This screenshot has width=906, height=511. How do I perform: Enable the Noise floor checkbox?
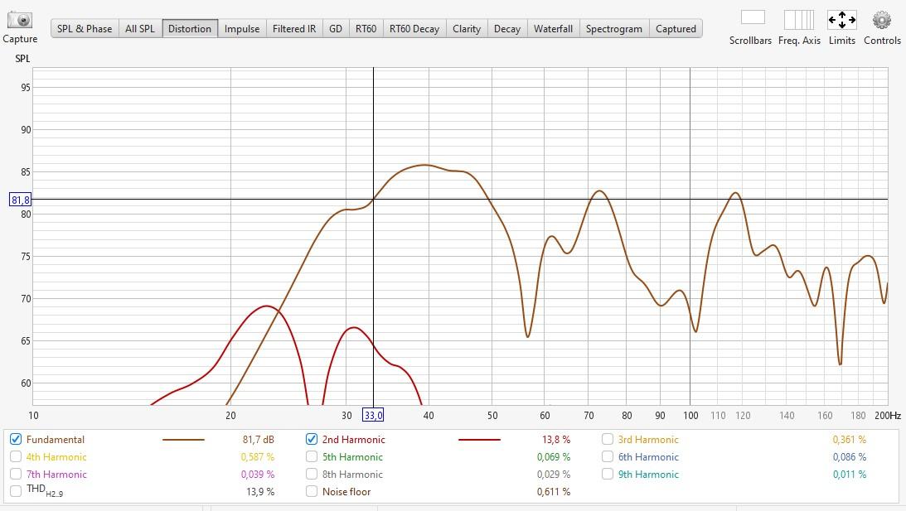tap(312, 491)
